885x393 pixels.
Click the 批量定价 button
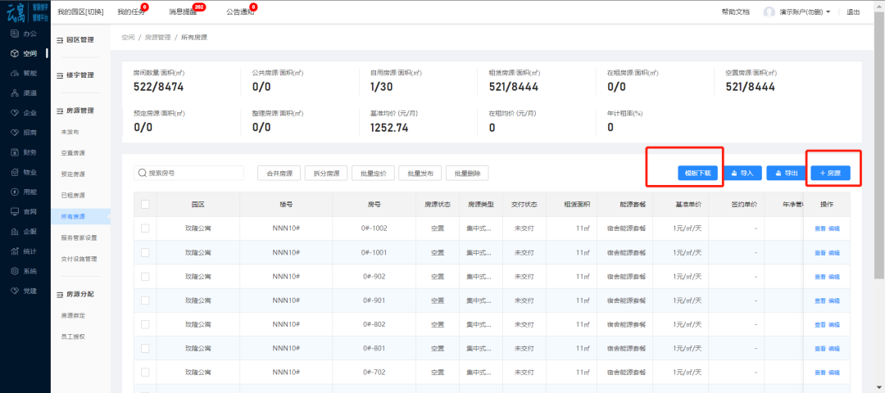[x=373, y=173]
